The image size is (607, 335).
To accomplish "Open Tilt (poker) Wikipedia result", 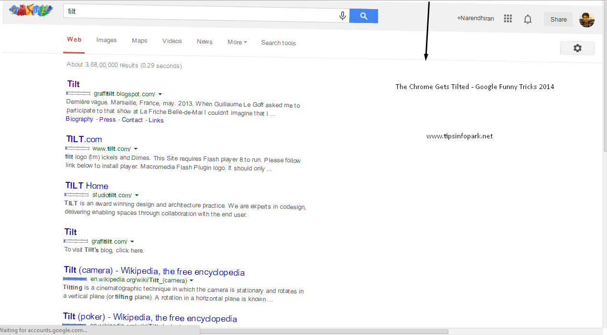I will click(150, 318).
